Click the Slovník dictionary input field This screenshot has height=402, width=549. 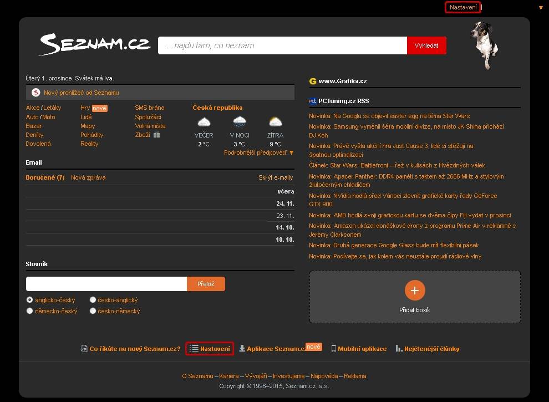coord(106,284)
